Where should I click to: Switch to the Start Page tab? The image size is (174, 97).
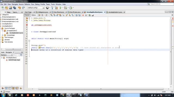pos(28,12)
